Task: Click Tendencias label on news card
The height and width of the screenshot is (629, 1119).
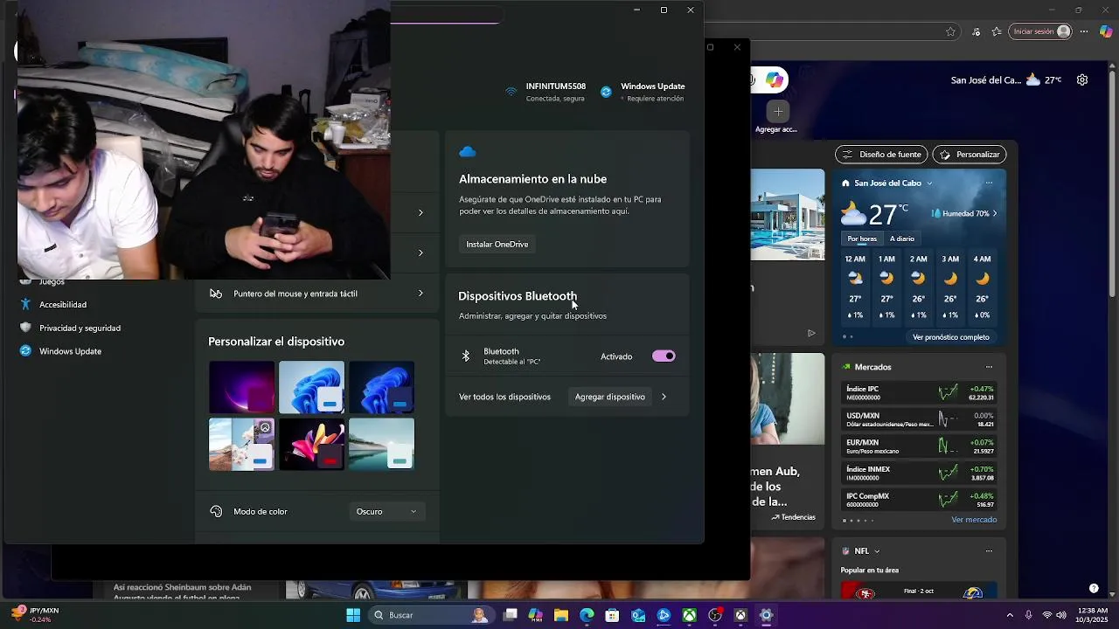Action: coord(793,517)
